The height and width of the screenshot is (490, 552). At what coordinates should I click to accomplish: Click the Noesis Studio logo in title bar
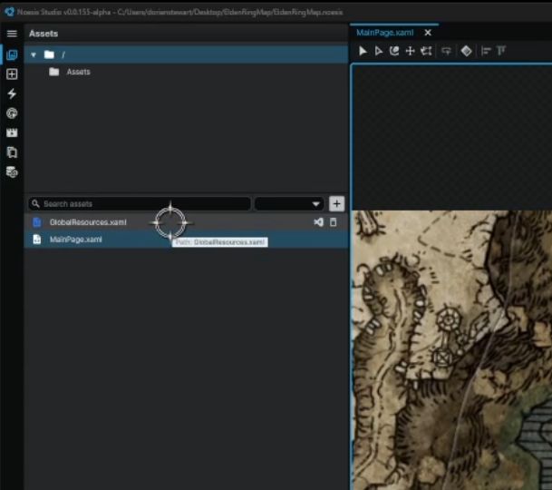pos(9,12)
